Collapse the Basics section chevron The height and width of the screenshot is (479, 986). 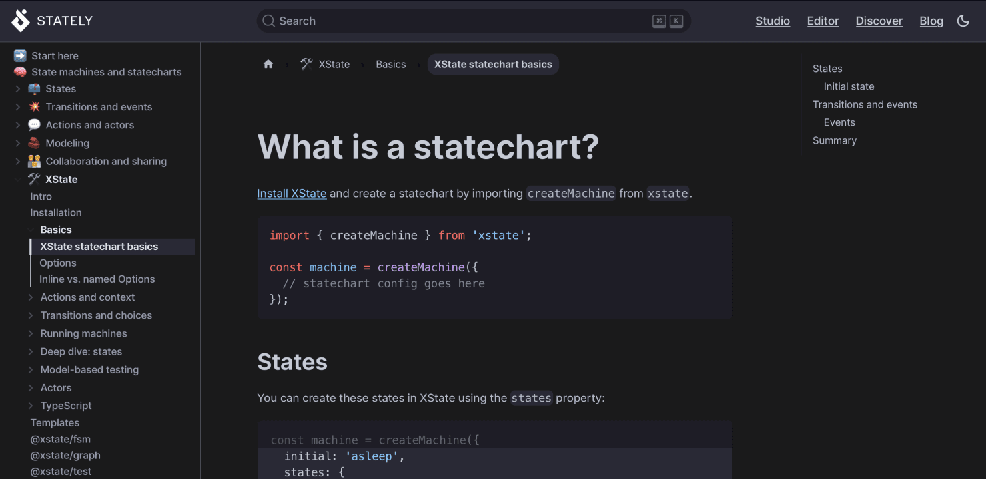[x=32, y=229]
